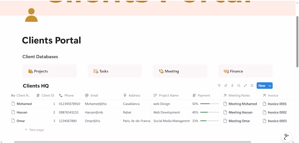Click the page icon beside Invoice 0003
Viewport: 299px width, 143px height.
[x=264, y=121]
